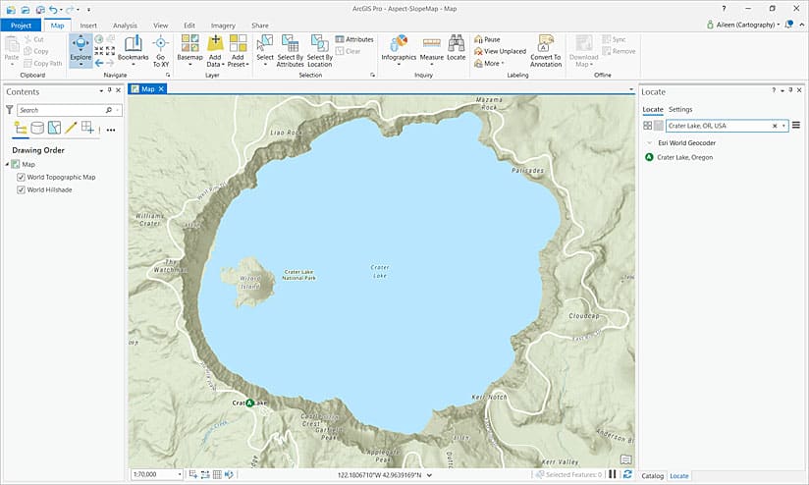Click the Add Data button
Image resolution: width=809 pixels, height=485 pixels.
point(215,51)
